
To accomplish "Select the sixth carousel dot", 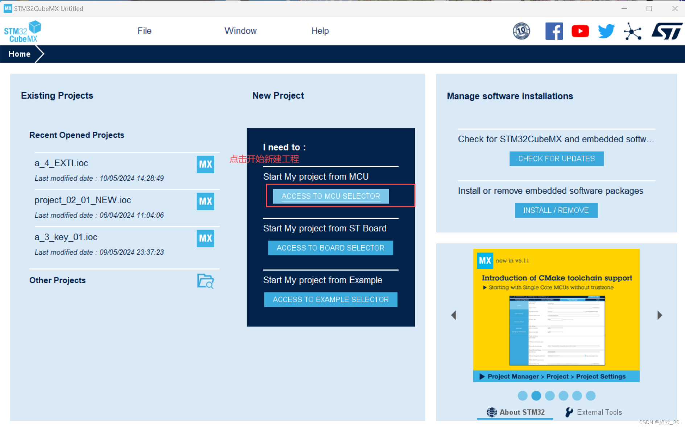I will pyautogui.click(x=591, y=396).
